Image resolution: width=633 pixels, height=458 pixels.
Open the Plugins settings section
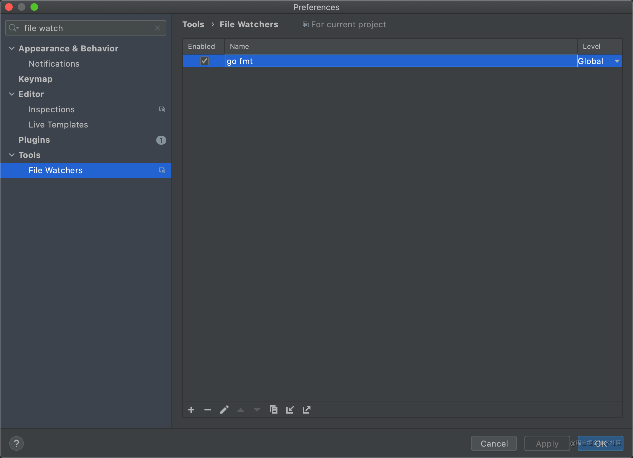34,140
